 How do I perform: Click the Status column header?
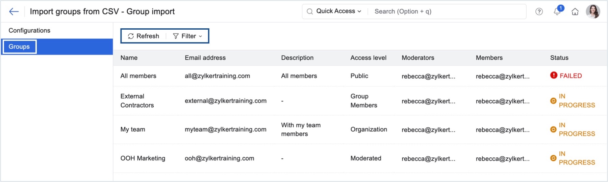point(559,58)
